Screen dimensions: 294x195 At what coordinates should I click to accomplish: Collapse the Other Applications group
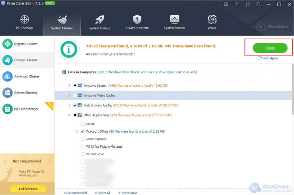[69, 115]
